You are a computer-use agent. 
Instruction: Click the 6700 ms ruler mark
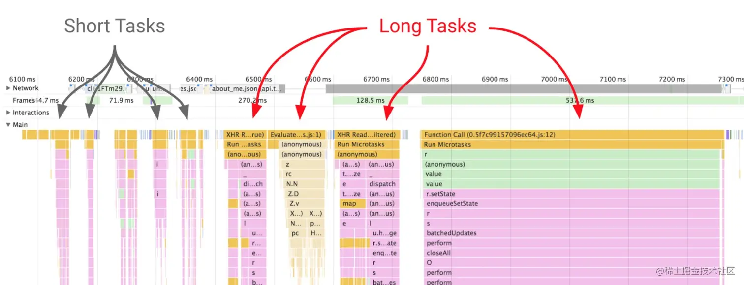click(376, 79)
